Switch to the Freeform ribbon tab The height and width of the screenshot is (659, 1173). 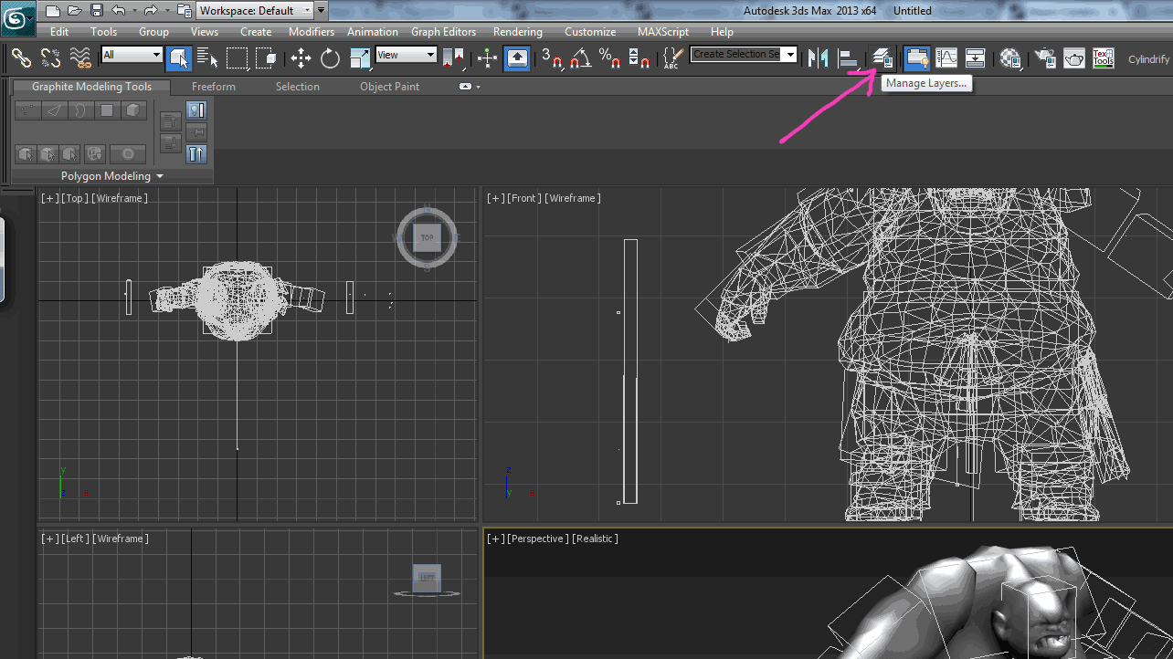pyautogui.click(x=214, y=87)
